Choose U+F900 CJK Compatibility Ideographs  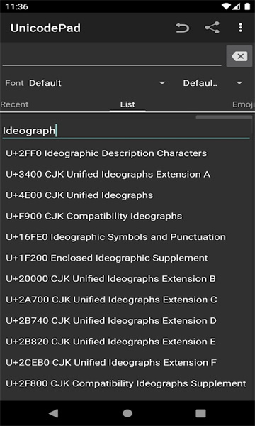coord(94,216)
